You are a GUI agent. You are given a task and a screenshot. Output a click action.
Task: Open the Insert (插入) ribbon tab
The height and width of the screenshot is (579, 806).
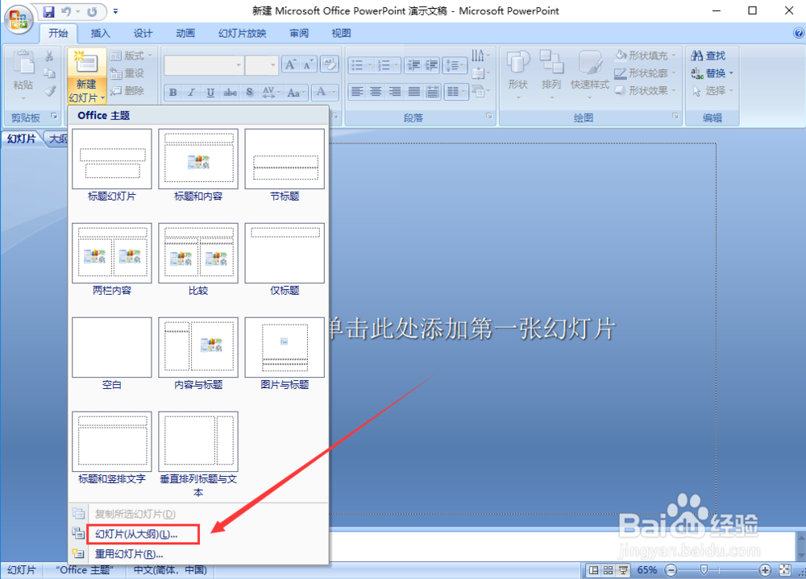100,33
